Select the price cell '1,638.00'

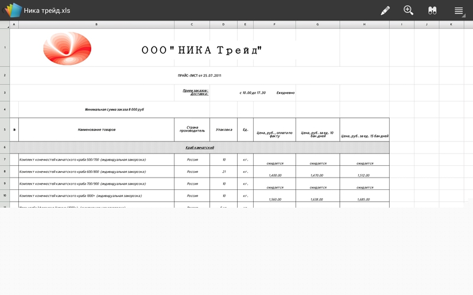pyautogui.click(x=318, y=196)
